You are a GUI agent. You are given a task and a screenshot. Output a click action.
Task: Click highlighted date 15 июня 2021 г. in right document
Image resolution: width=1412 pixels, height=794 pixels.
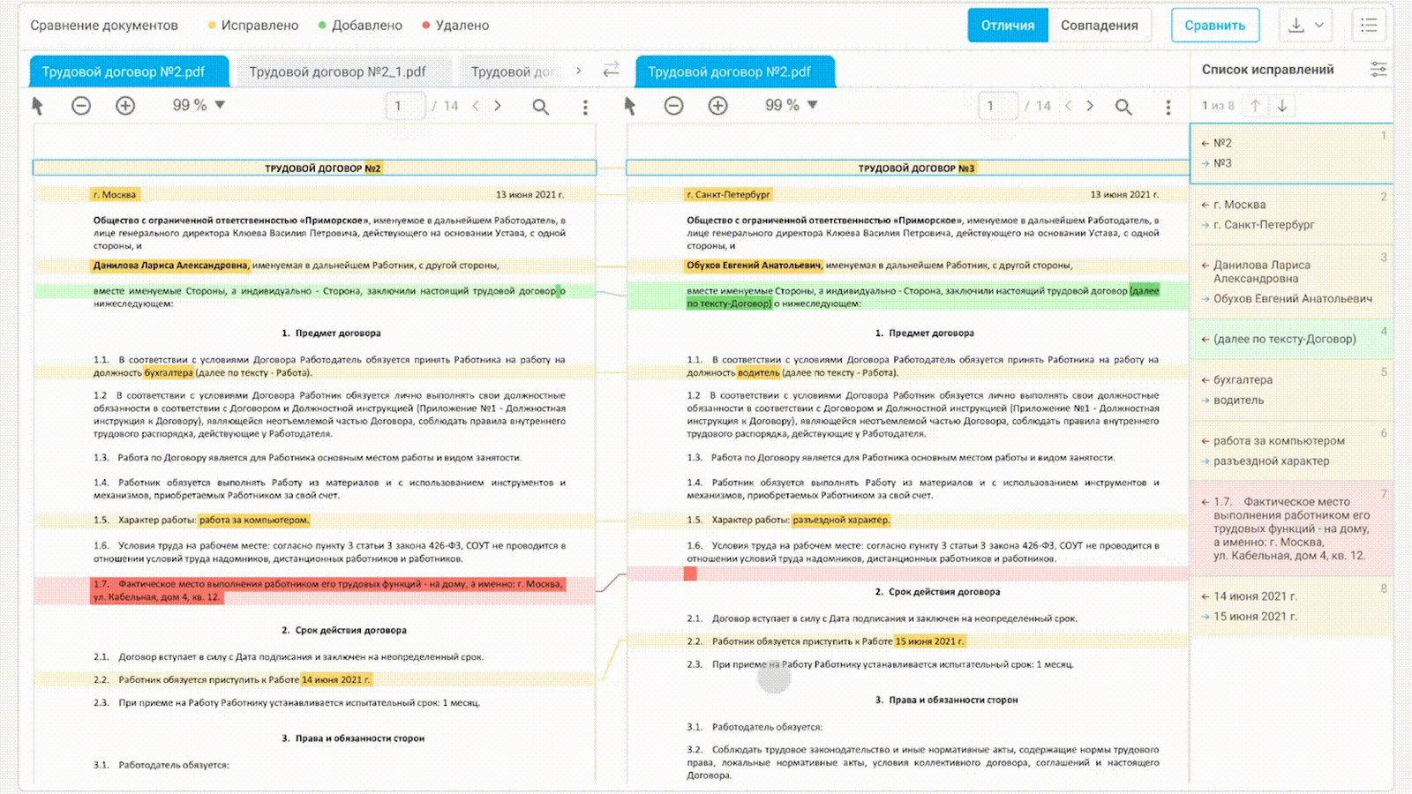click(930, 641)
